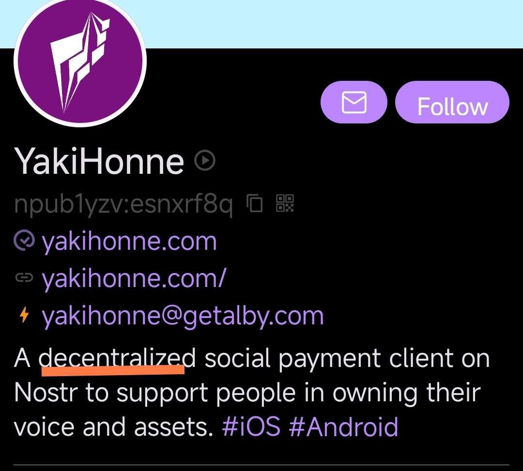The width and height of the screenshot is (523, 471).
Task: Tap the underlined word decentralized
Action: point(117,359)
